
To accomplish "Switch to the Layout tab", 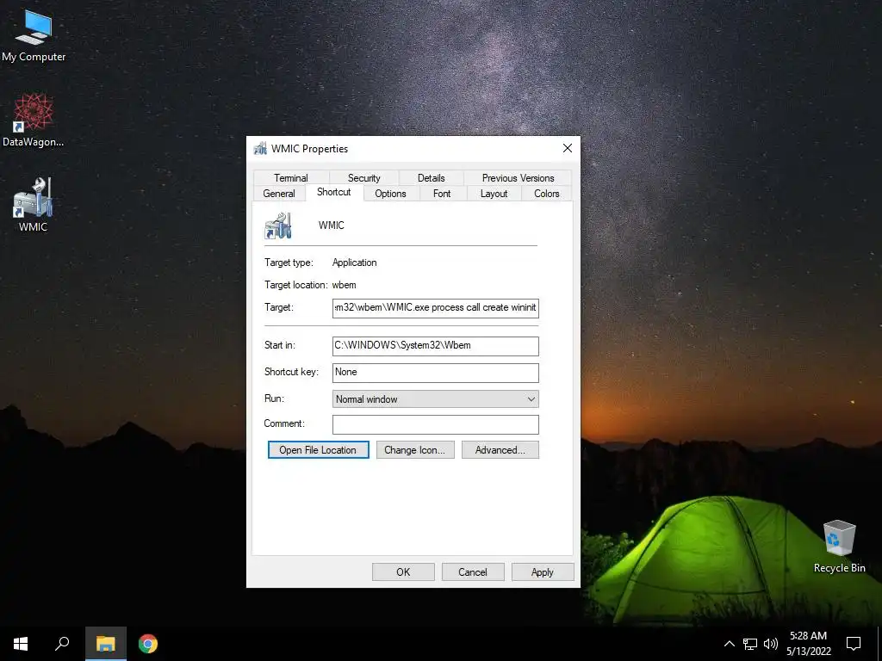I will point(494,194).
